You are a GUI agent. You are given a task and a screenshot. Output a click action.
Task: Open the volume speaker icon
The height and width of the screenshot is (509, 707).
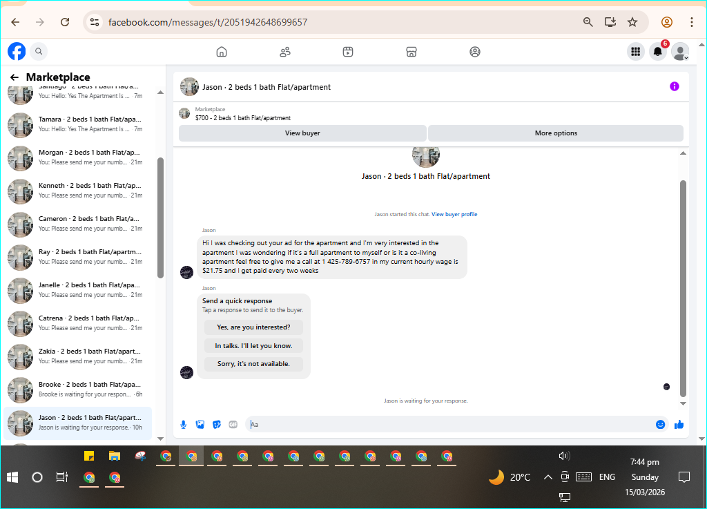coord(564,456)
